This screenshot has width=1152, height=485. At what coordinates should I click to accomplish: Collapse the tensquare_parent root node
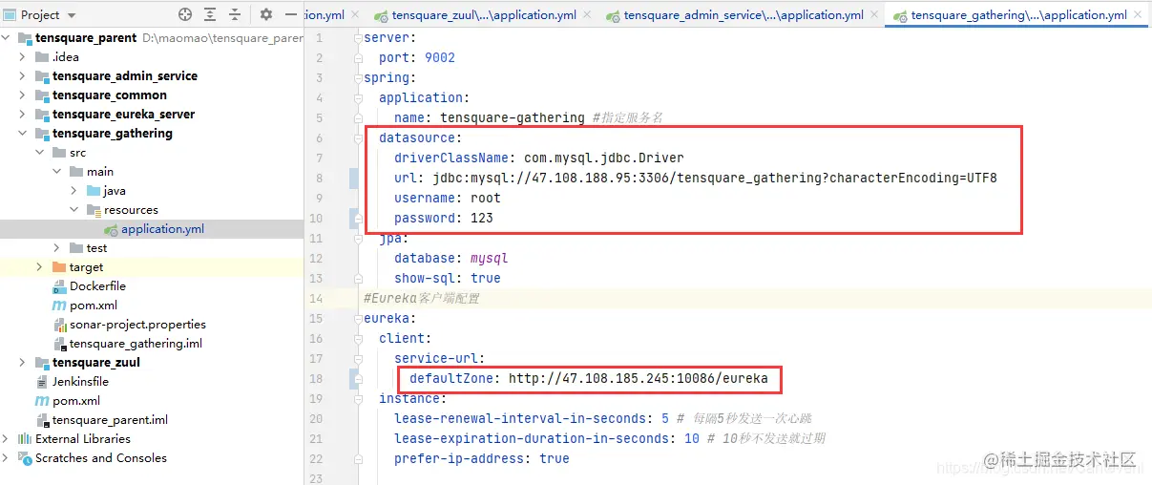pos(7,38)
